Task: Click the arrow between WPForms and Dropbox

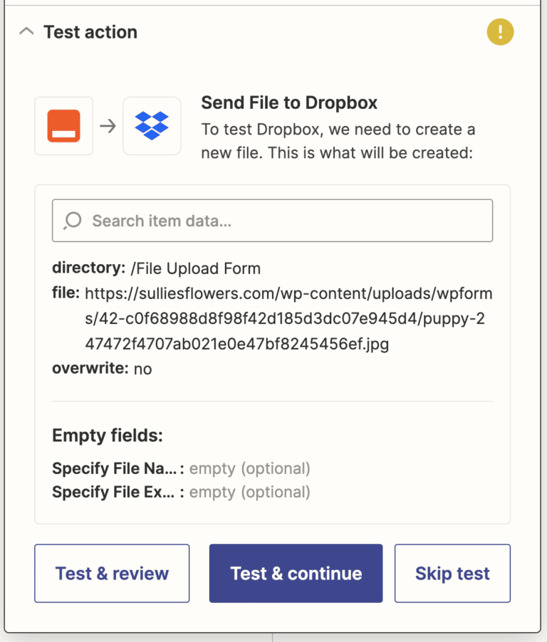Action: point(108,125)
